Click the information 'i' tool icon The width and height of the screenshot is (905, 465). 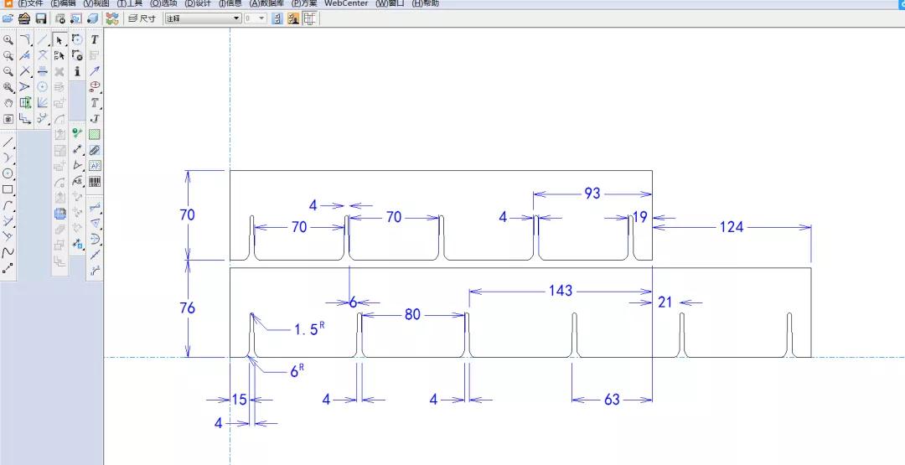[x=77, y=71]
